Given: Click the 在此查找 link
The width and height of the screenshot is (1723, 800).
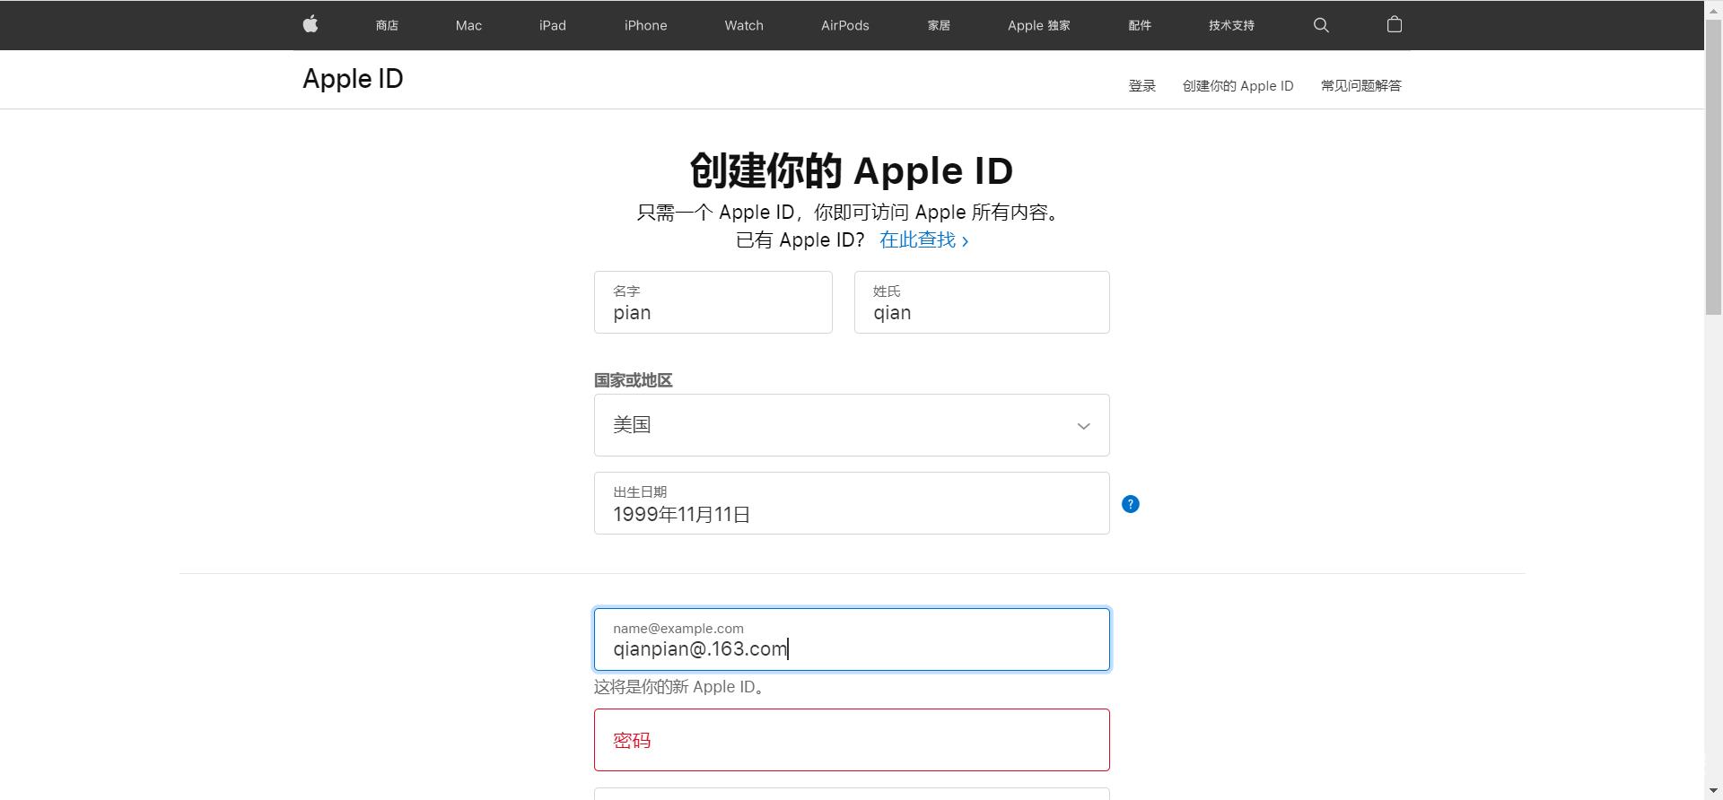Looking at the screenshot, I should pyautogui.click(x=924, y=239).
